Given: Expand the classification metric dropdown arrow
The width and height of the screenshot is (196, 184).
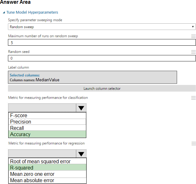Looking at the screenshot, I should (81, 108).
